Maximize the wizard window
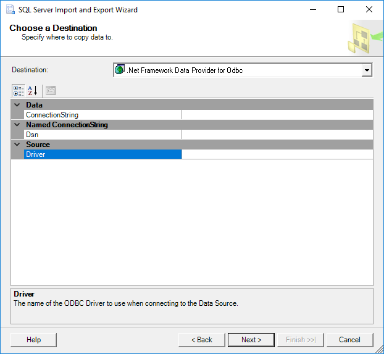This screenshot has height=354, width=384. (x=341, y=9)
